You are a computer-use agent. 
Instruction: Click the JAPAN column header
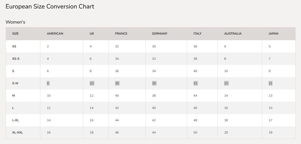pyautogui.click(x=273, y=34)
